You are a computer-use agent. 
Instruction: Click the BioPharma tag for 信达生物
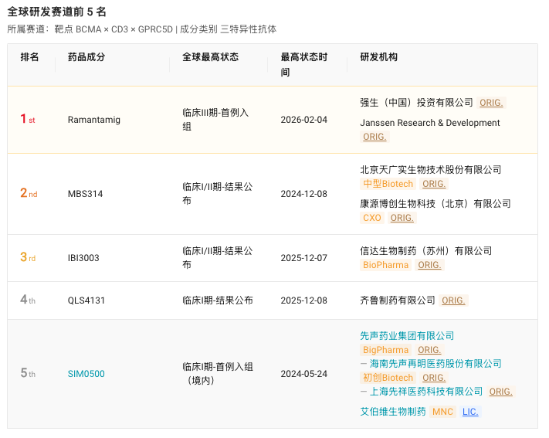coord(385,265)
